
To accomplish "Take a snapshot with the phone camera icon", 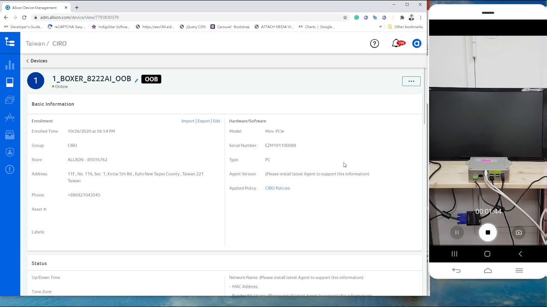I will point(518,232).
